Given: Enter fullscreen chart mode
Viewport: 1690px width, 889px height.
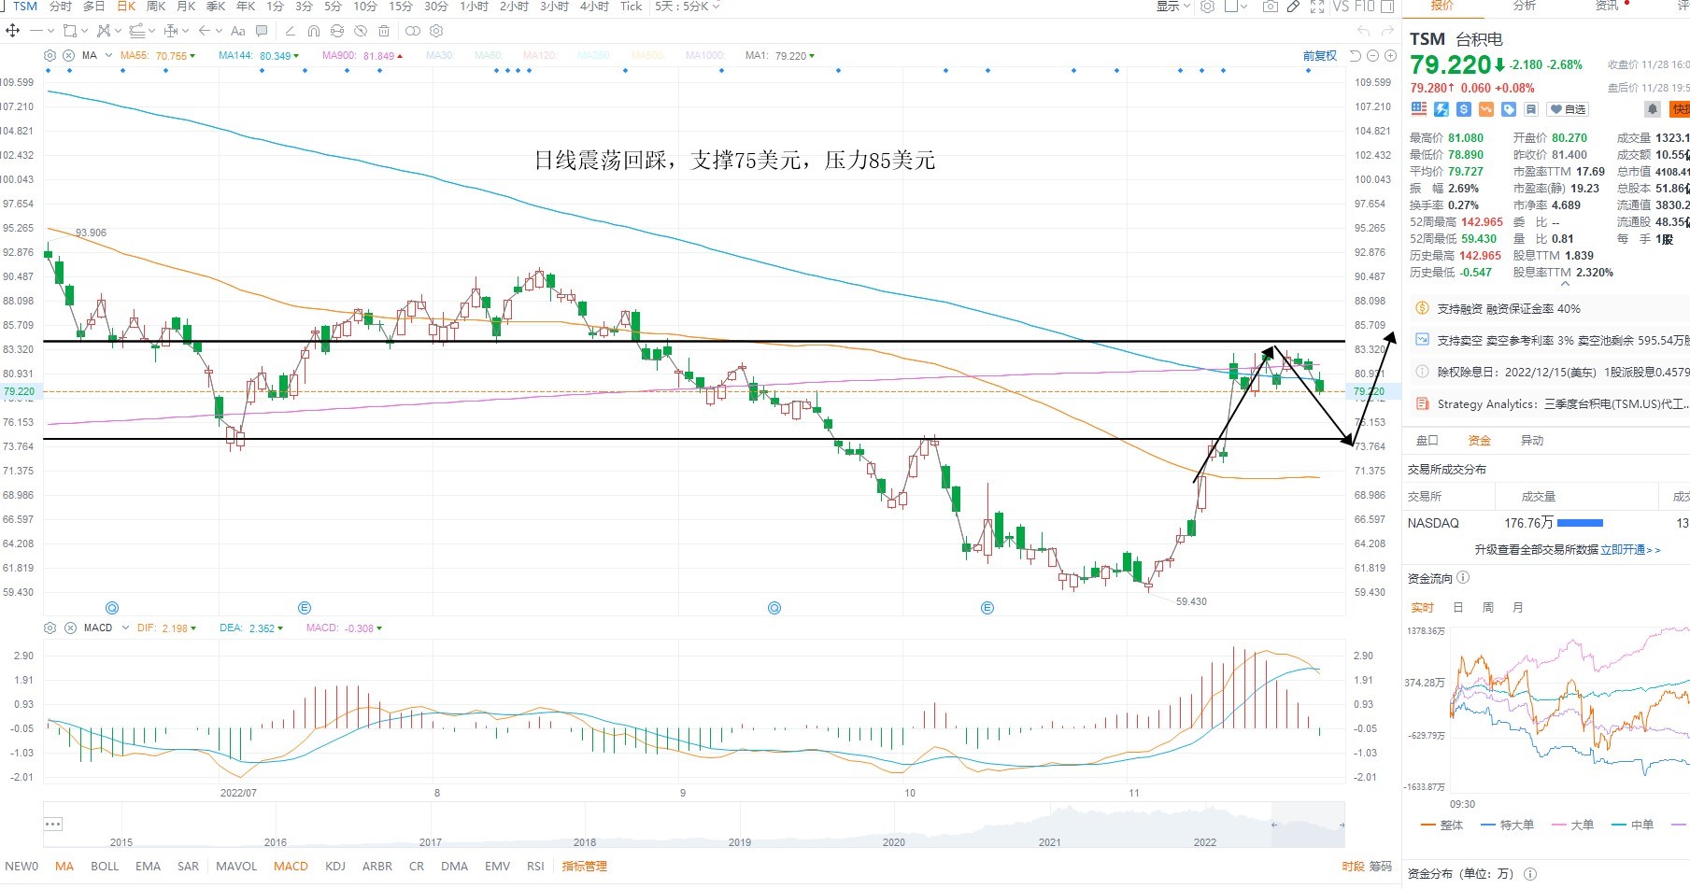Looking at the screenshot, I should coord(1317,7).
